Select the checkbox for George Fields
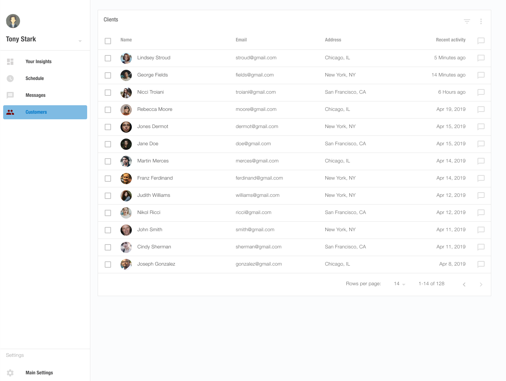The width and height of the screenshot is (506, 381). tap(108, 75)
